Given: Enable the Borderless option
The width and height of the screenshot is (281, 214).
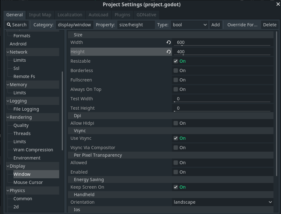Looking at the screenshot, I should [176, 70].
